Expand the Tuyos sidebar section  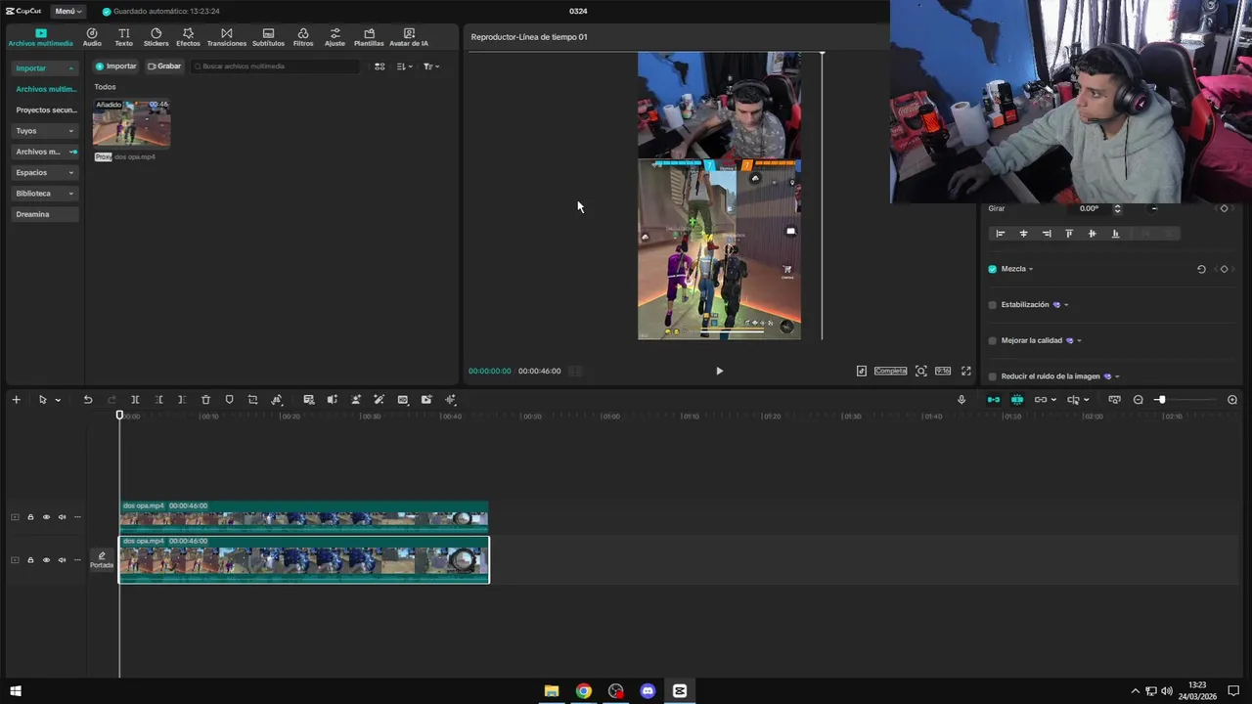(44, 131)
